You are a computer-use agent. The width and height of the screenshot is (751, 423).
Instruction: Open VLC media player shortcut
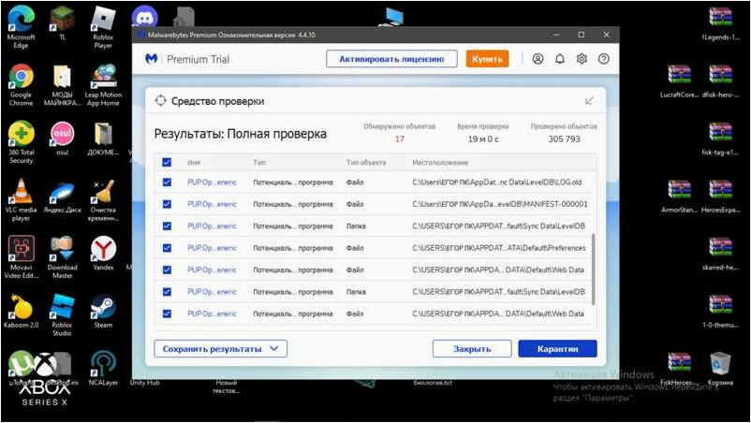coord(21,200)
